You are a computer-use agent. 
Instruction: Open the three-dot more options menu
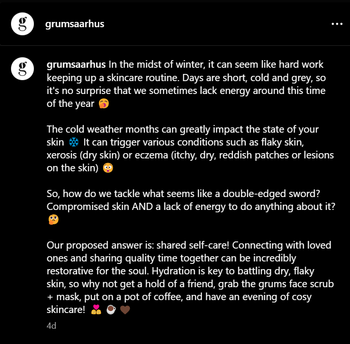(337, 24)
